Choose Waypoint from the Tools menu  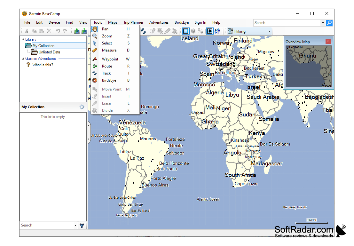[x=115, y=59]
